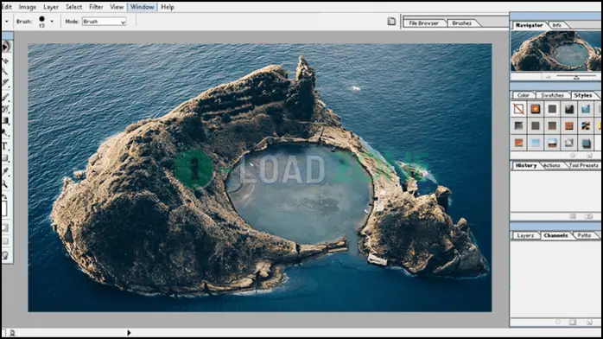Screen dimensions: 603x339
Task: Switch to the Navigator tab
Action: (530, 25)
